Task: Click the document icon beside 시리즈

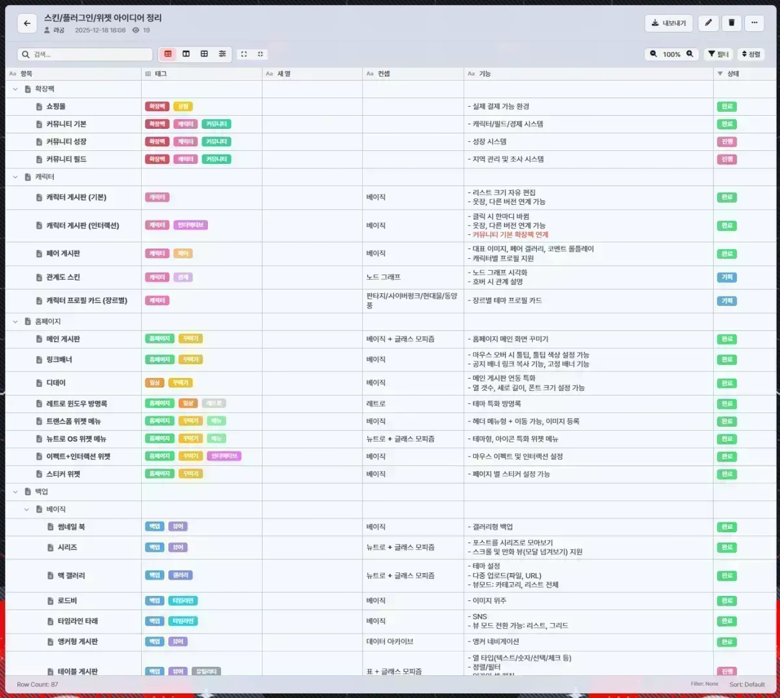Action: point(51,548)
